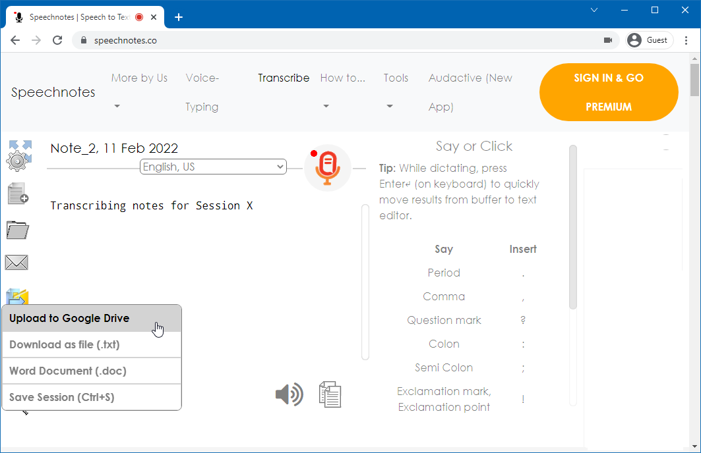This screenshot has height=453, width=701.
Task: Create a new note using the document-plus icon
Action: (18, 194)
